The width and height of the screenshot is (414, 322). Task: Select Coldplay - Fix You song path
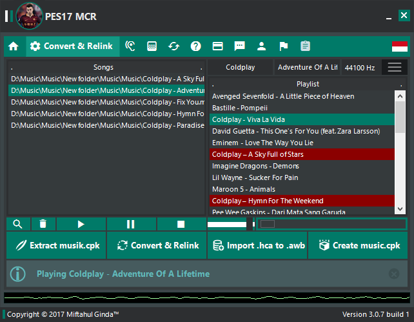coord(106,102)
